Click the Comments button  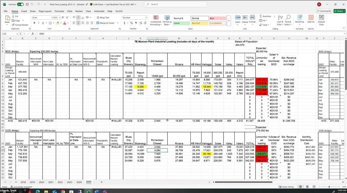click(x=324, y=11)
